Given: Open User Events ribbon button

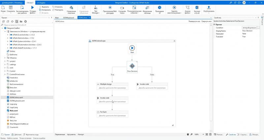Looking at the screenshot, I should click(134, 10).
